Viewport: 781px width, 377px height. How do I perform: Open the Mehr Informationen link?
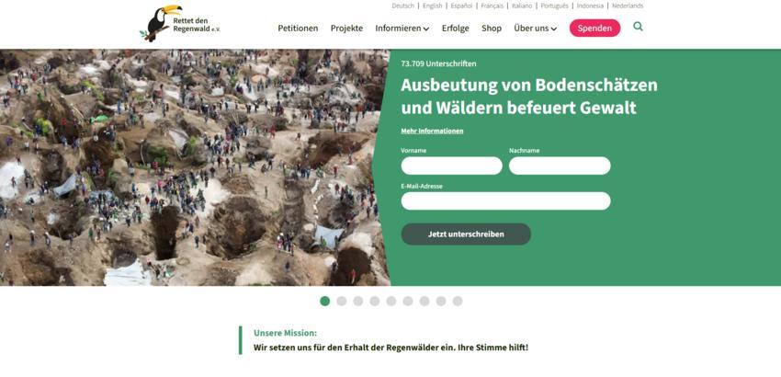click(x=432, y=131)
